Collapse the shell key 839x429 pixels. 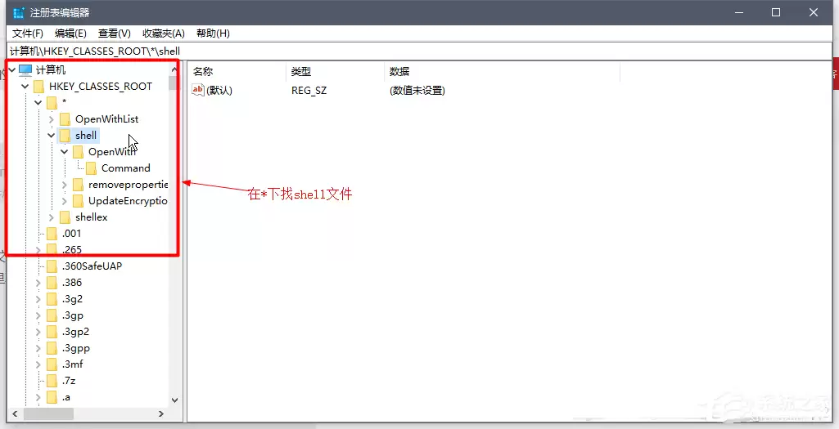[x=52, y=136]
